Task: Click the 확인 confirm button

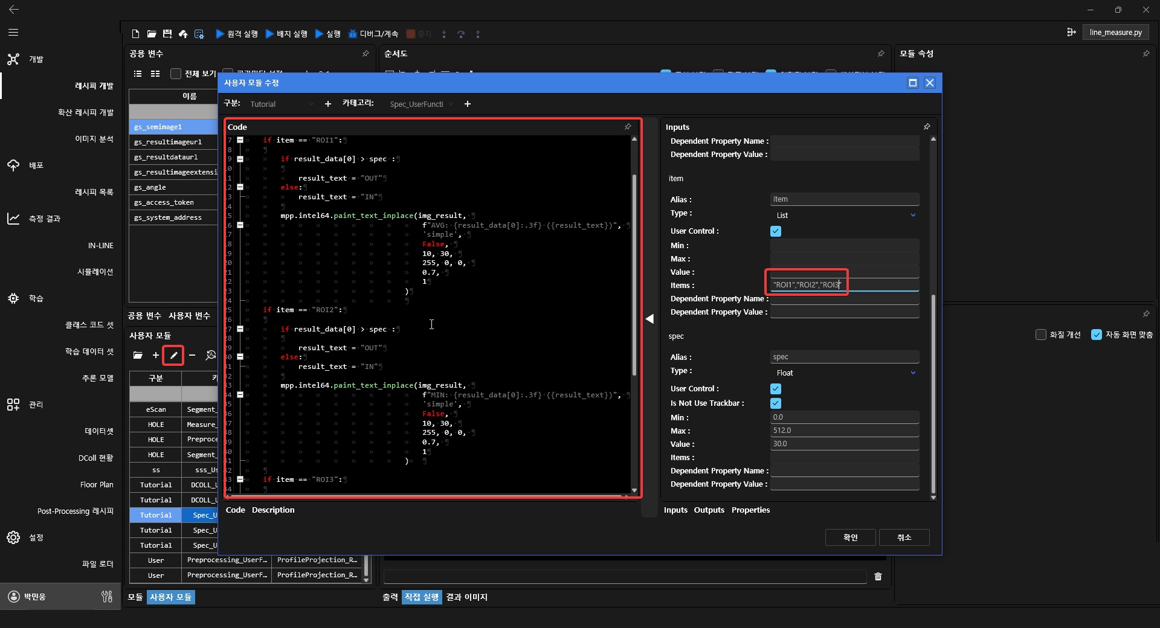Action: point(850,537)
